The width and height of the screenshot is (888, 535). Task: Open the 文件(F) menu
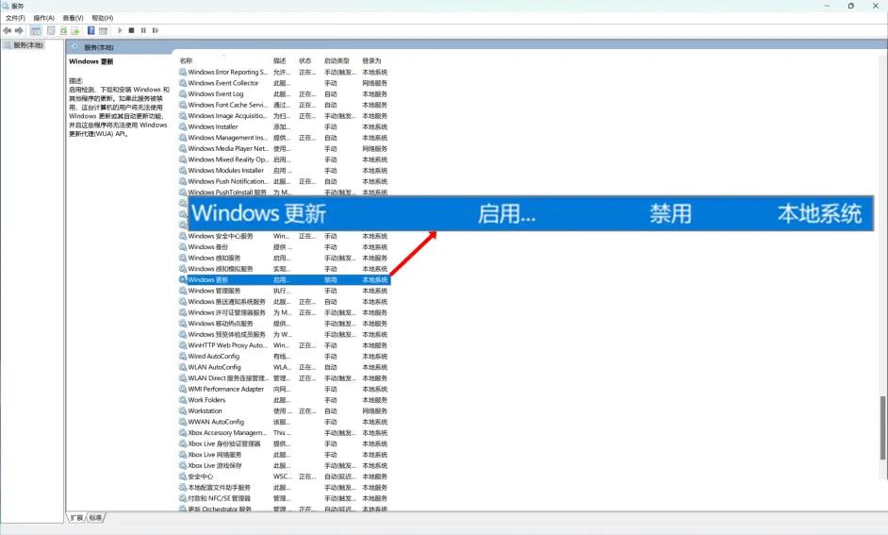[x=16, y=18]
